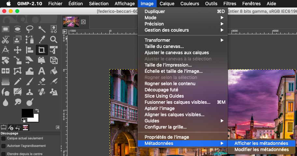
Task: Check 'Etendre depuis le centre' option
Action: 4,154
